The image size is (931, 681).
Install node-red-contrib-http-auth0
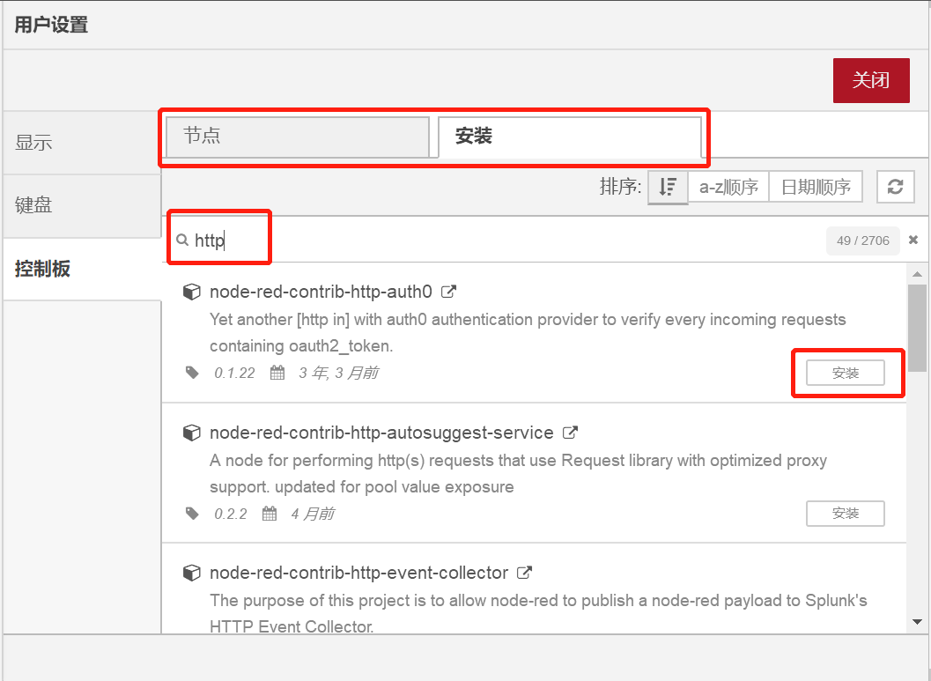point(845,373)
